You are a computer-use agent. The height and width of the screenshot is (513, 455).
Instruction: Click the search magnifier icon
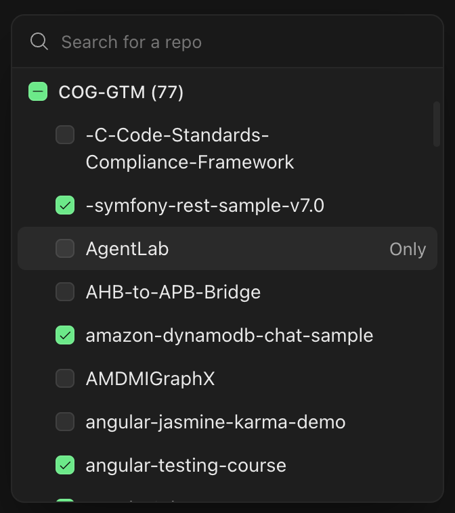(39, 41)
